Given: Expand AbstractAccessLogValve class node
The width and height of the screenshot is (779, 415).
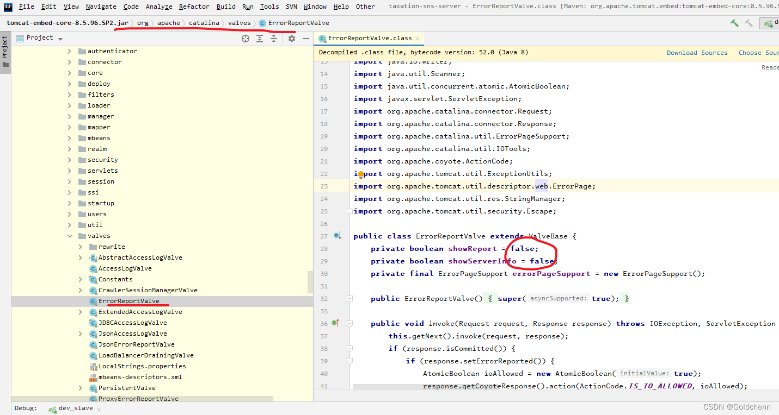Looking at the screenshot, I should pos(80,257).
